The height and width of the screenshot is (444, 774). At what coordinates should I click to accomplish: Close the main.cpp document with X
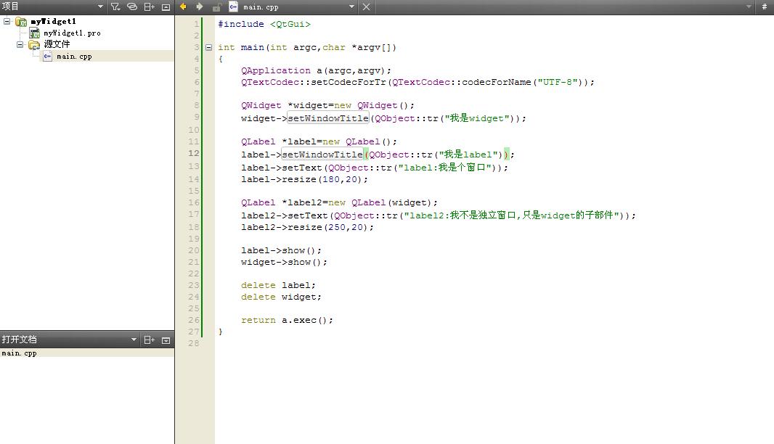[x=366, y=7]
